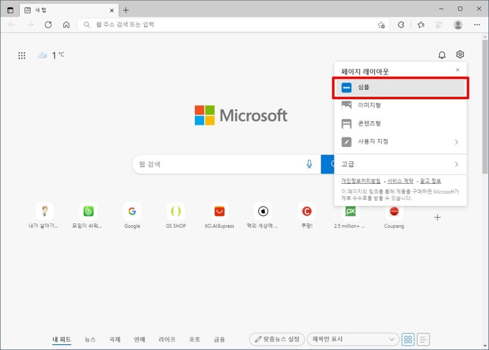Switch feed to grid view
The width and height of the screenshot is (489, 350).
408,340
